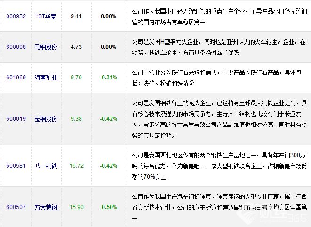Select the price value 15.90
This screenshot has width=311, height=227.
[77, 207]
